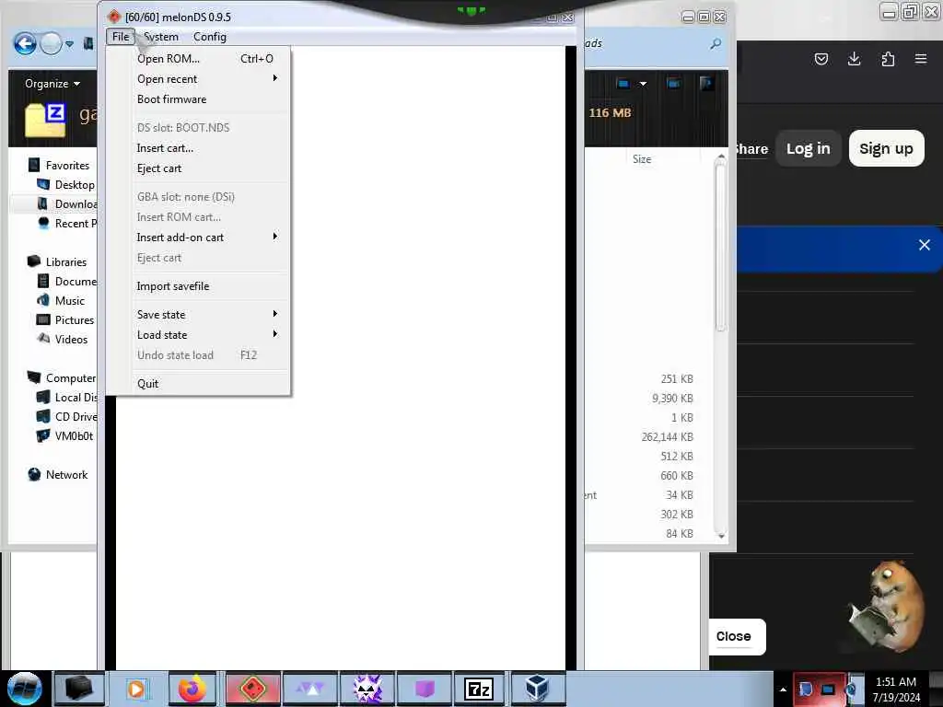Open Pictures library in Explorer sidebar
943x707 pixels.
coord(65,319)
